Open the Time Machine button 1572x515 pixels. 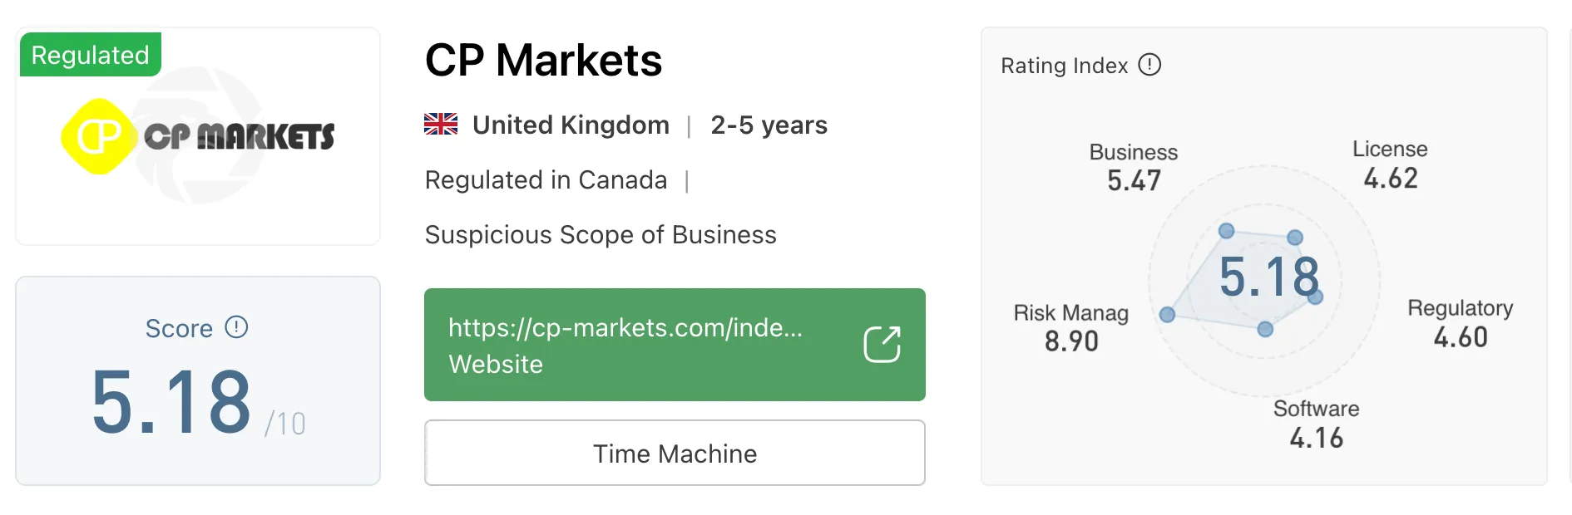675,453
